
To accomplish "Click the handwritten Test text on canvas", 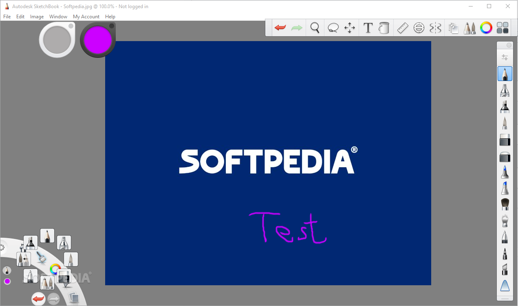I will point(288,227).
